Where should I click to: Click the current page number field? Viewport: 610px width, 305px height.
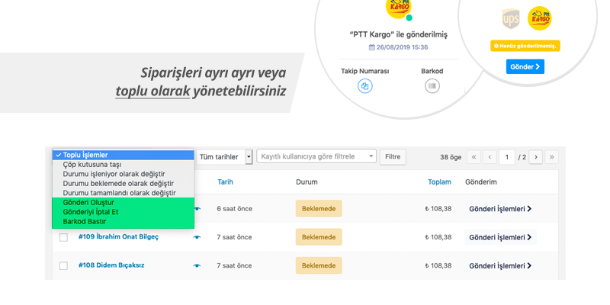[x=507, y=157]
